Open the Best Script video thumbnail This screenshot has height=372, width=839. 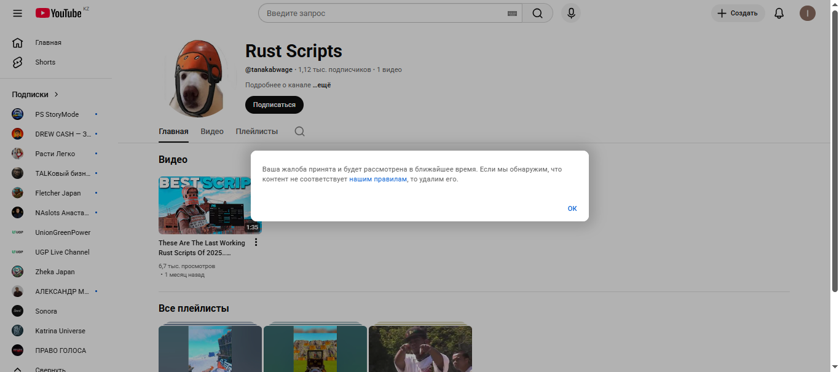click(204, 205)
